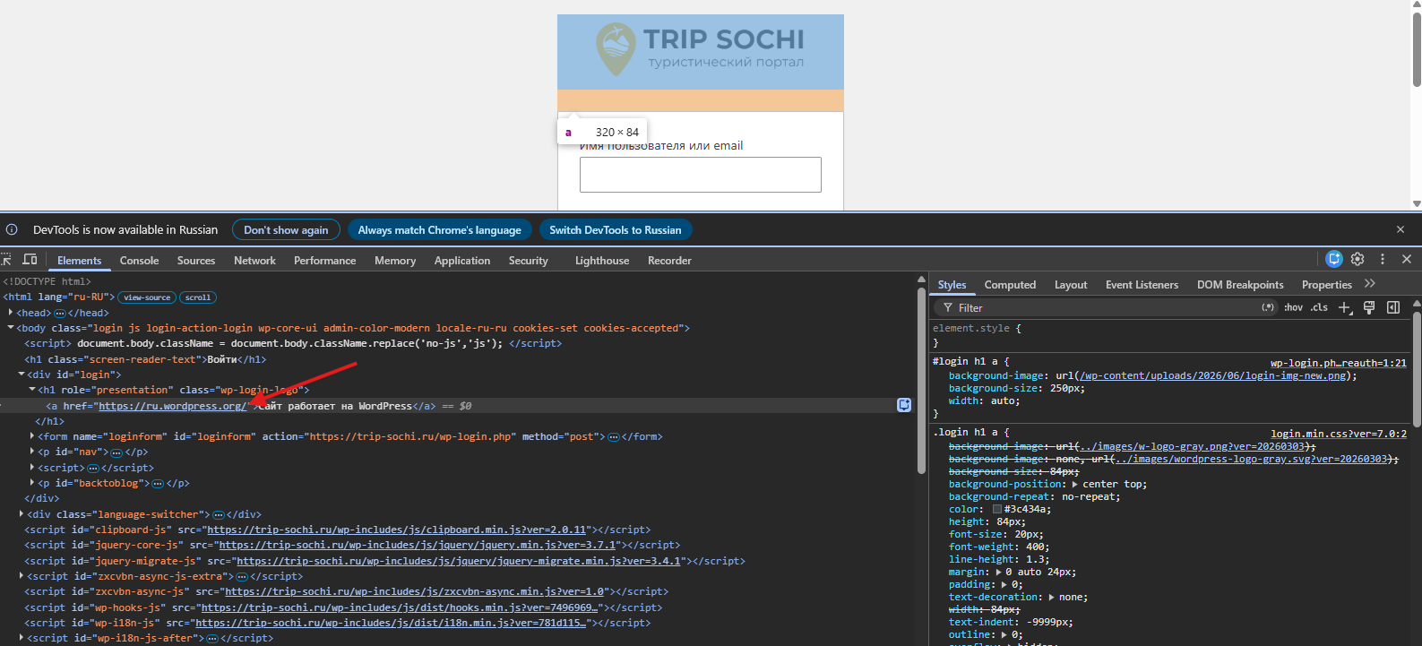Open the Event Listeners sidebar tab
This screenshot has height=646, width=1422.
[x=1142, y=285]
